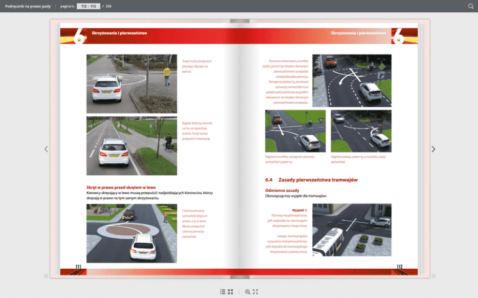The width and height of the screenshot is (478, 298).
Task: Jump to first page arrow
Action: click(46, 276)
